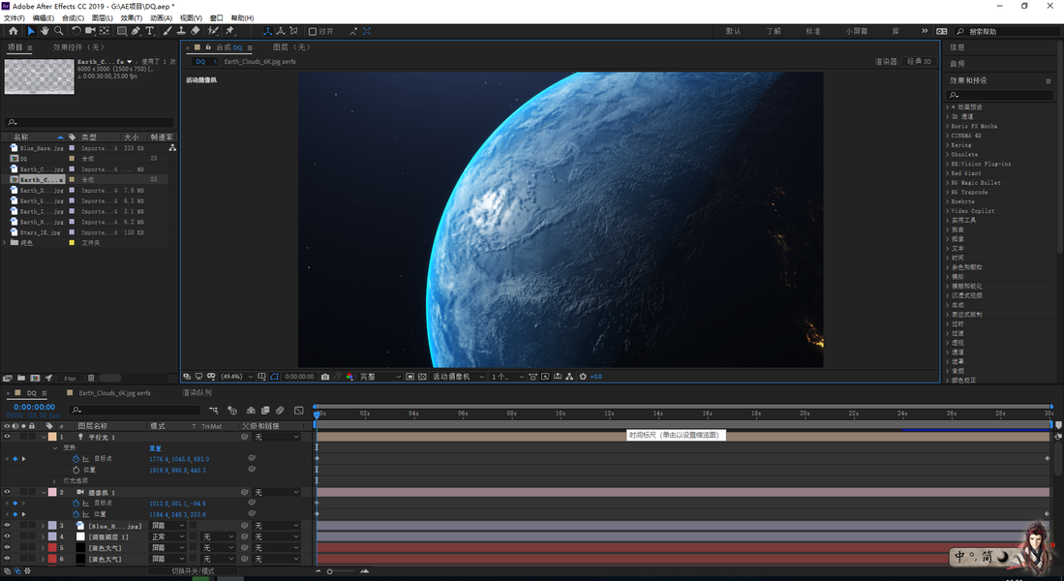Select the Puppet Pin tool

click(x=229, y=31)
